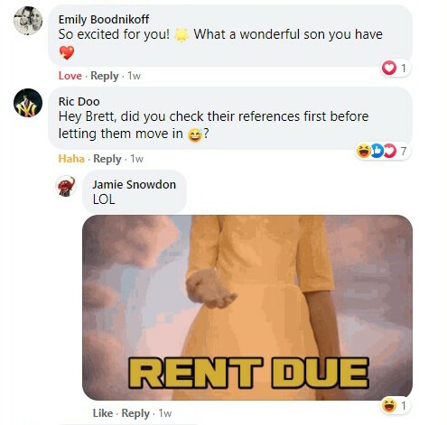Image resolution: width=447 pixels, height=425 pixels.
Task: Click the sparkling heart emoji in Emily's comment
Action: pyautogui.click(x=67, y=53)
